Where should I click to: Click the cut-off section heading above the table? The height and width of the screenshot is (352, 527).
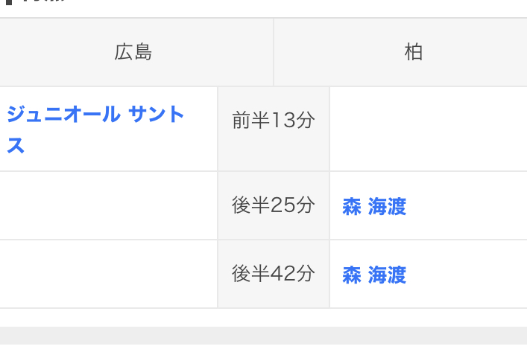point(35,1)
